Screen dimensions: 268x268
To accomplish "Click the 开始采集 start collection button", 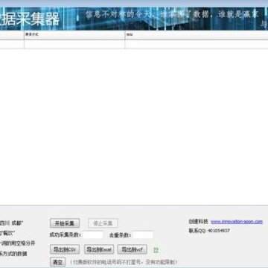I will (x=65, y=223).
